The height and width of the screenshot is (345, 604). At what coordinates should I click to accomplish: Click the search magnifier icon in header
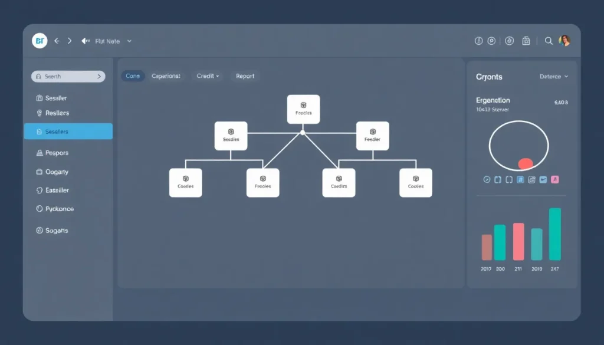click(549, 41)
